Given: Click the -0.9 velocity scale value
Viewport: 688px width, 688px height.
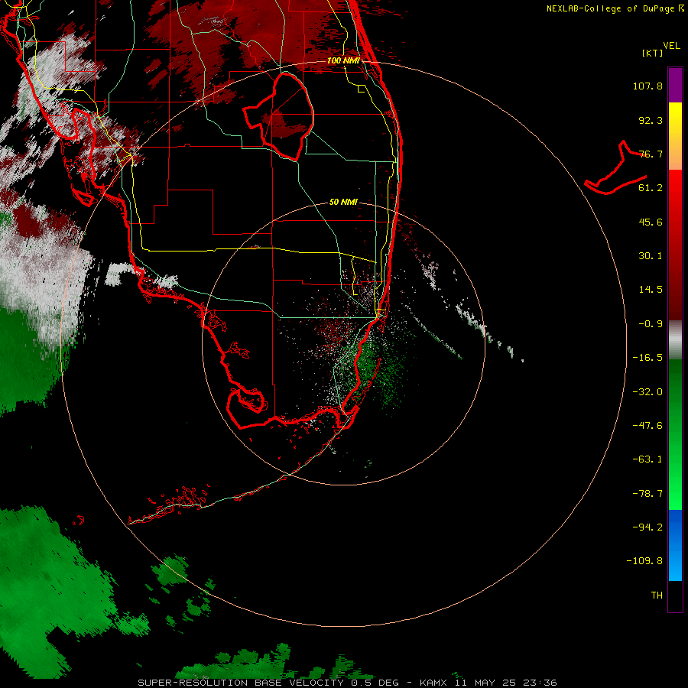Looking at the screenshot, I should (x=651, y=324).
